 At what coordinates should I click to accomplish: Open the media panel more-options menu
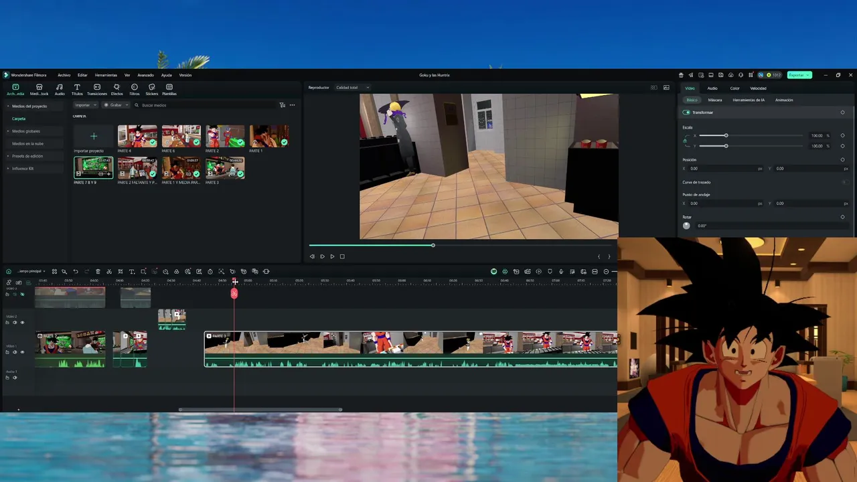click(x=292, y=105)
